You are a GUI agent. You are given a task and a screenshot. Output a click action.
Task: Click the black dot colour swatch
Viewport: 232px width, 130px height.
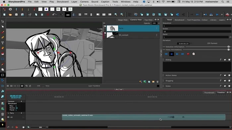pos(64,9)
